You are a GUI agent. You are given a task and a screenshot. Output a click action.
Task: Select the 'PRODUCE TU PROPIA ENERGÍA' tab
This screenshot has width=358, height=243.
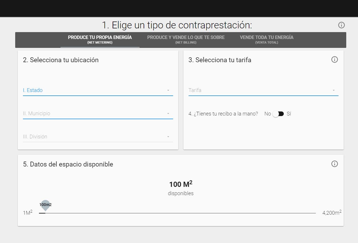point(100,40)
